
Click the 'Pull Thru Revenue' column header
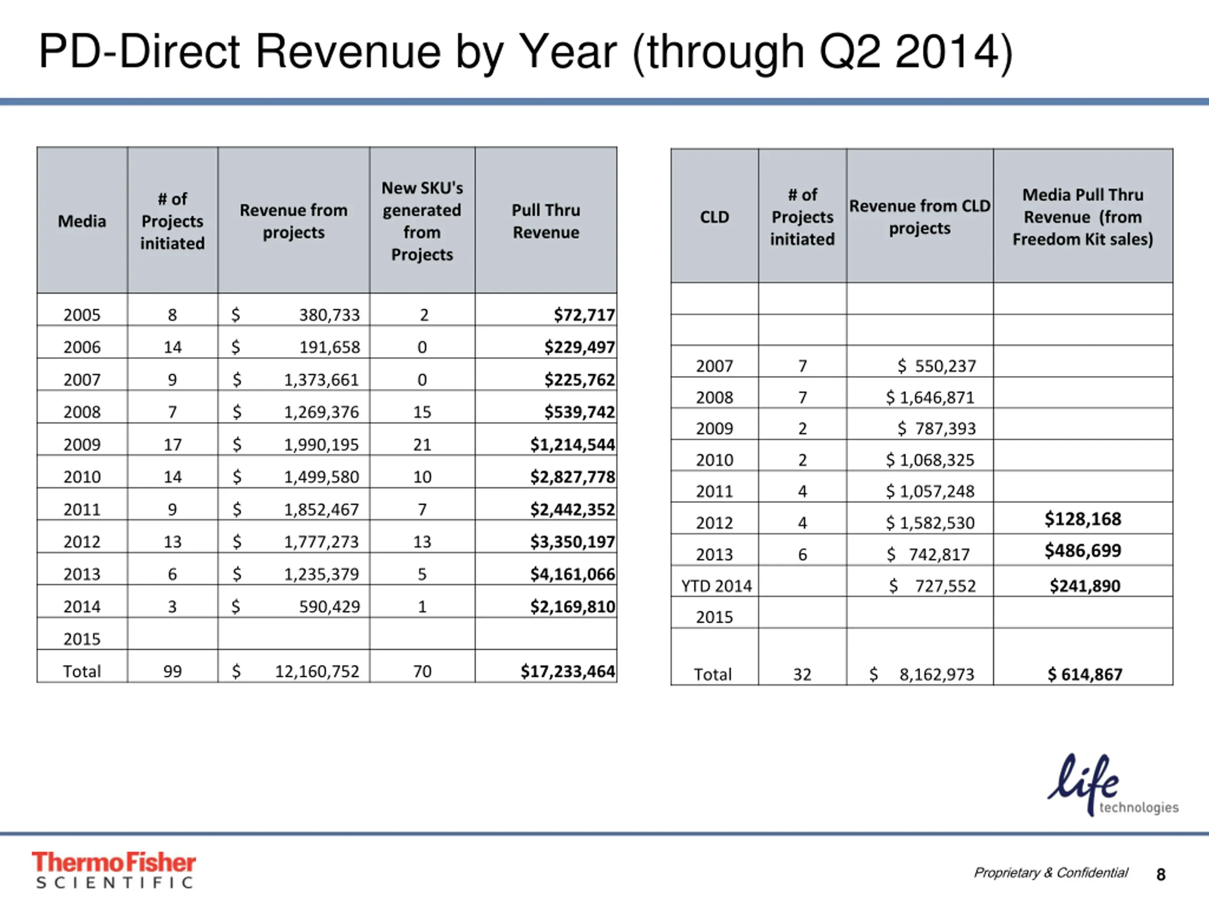pos(546,221)
